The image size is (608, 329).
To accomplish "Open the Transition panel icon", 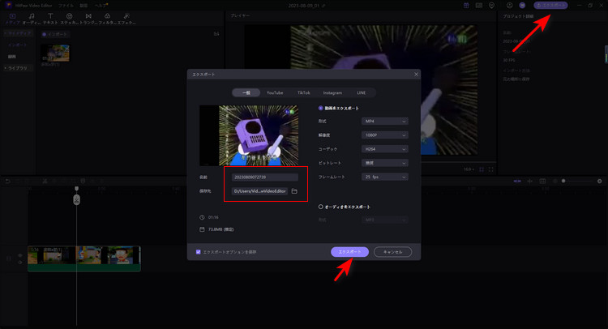I will pos(88,17).
